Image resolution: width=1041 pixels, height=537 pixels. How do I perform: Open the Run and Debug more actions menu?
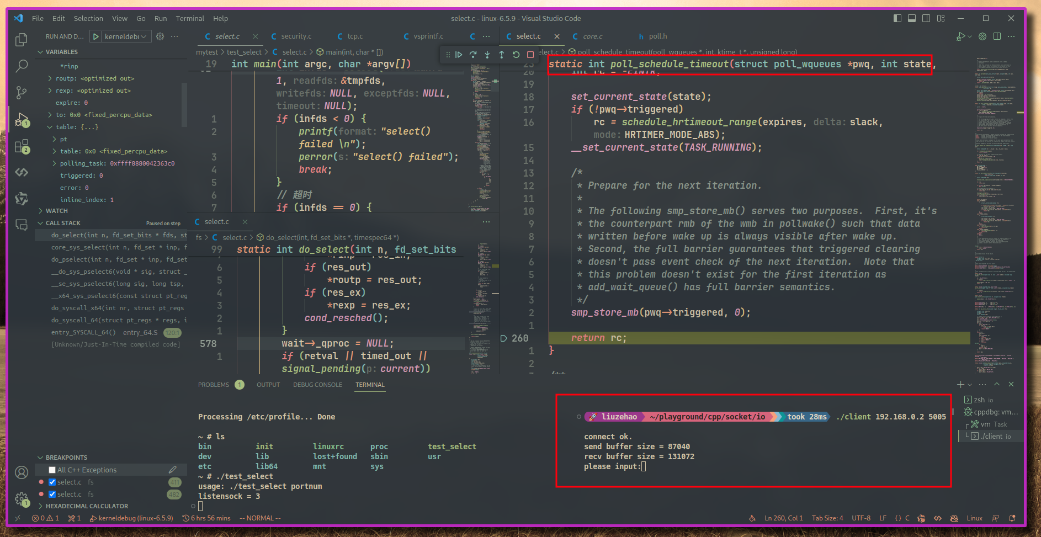(x=174, y=36)
